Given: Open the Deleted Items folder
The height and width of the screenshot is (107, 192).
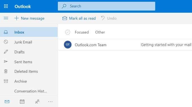Looking at the screenshot, I should coord(29,71).
